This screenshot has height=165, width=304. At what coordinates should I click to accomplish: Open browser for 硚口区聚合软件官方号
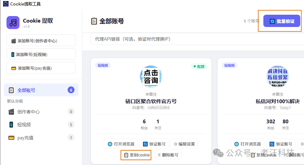tap(121, 144)
